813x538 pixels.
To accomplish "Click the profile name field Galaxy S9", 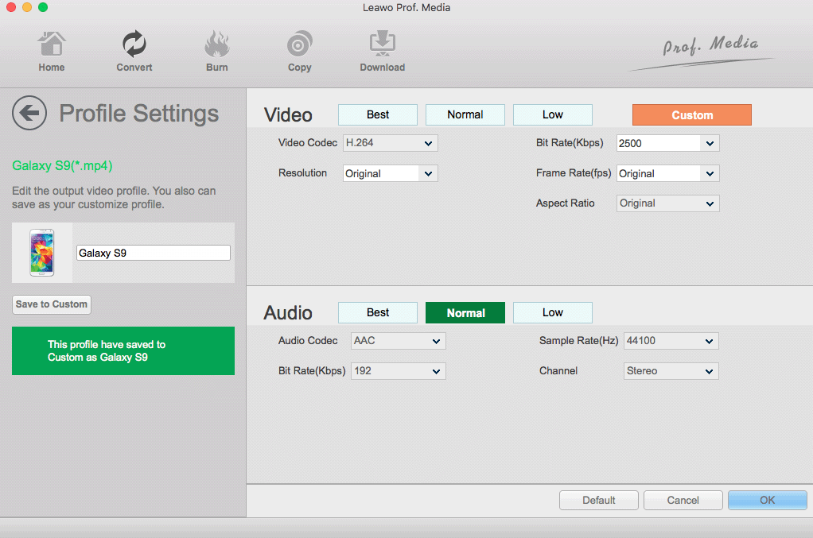I will coord(154,253).
